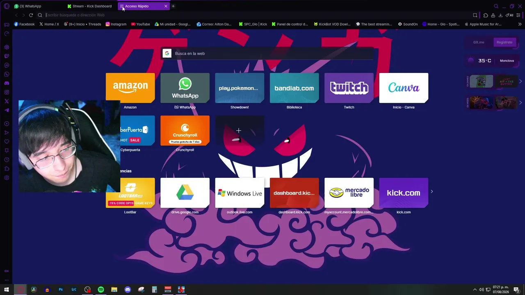The image size is (525, 295).
Task: Expand the GX games carousel arrow
Action: (x=520, y=81)
